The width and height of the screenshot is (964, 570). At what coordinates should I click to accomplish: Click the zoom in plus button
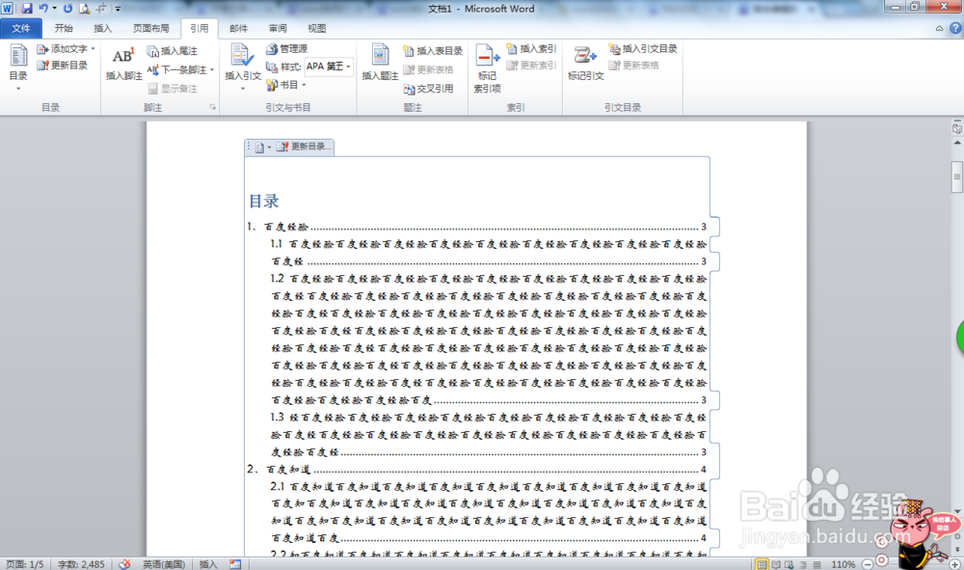pyautogui.click(x=954, y=564)
